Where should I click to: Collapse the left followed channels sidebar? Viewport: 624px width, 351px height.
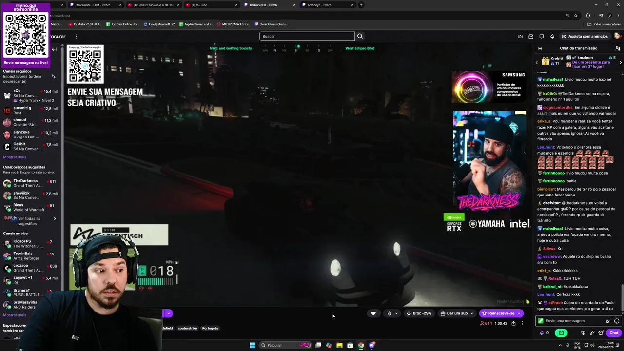pos(54,49)
